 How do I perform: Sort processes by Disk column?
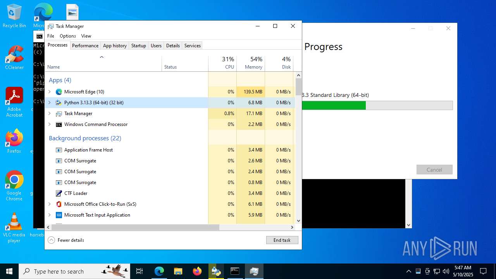pos(279,64)
